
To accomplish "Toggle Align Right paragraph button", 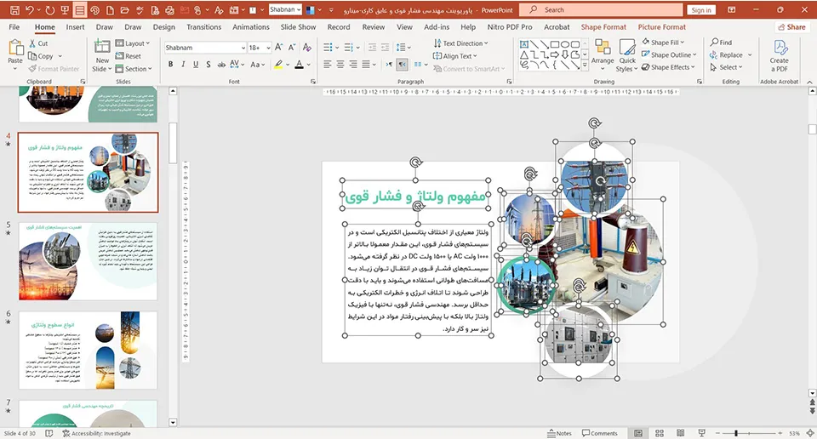I will [352, 65].
